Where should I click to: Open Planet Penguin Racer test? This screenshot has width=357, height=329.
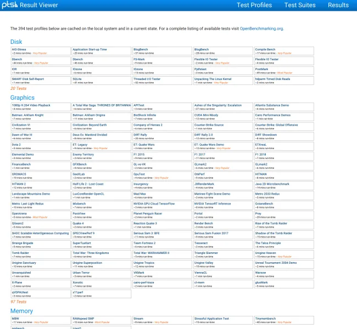(x=162, y=215)
